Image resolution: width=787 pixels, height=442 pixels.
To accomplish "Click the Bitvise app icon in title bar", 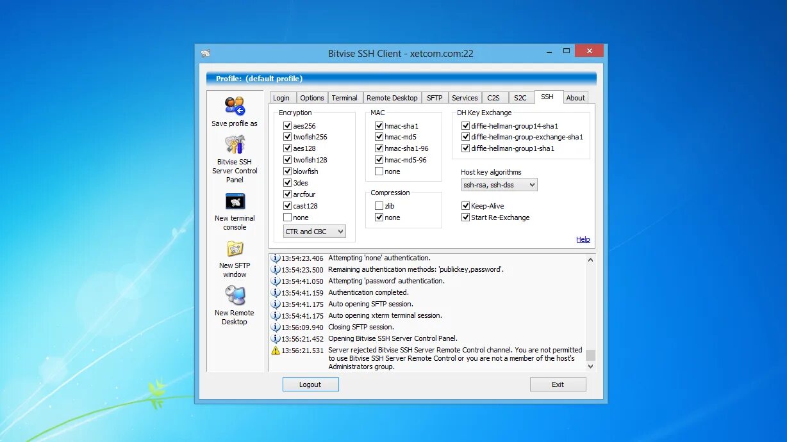I will 205,54.
